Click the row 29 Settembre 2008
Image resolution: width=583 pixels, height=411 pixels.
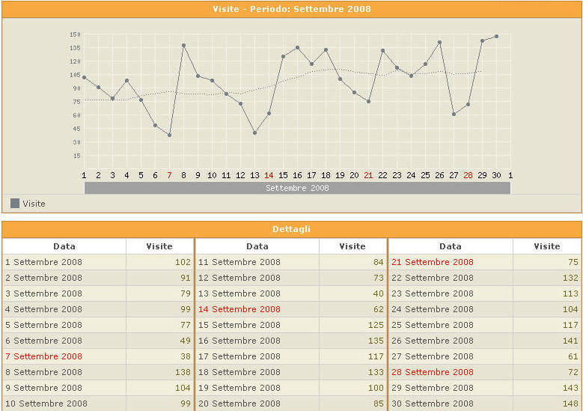click(485, 388)
